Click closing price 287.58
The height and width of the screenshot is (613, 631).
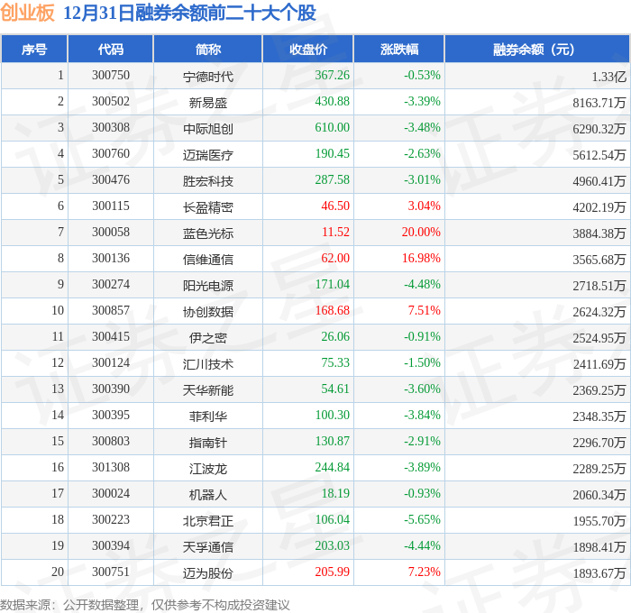[x=332, y=180]
